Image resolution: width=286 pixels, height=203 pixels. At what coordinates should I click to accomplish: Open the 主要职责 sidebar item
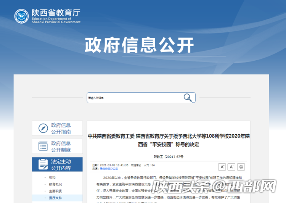pos(55,191)
